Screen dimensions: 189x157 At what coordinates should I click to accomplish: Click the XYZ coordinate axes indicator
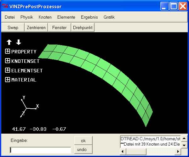coord(29,106)
